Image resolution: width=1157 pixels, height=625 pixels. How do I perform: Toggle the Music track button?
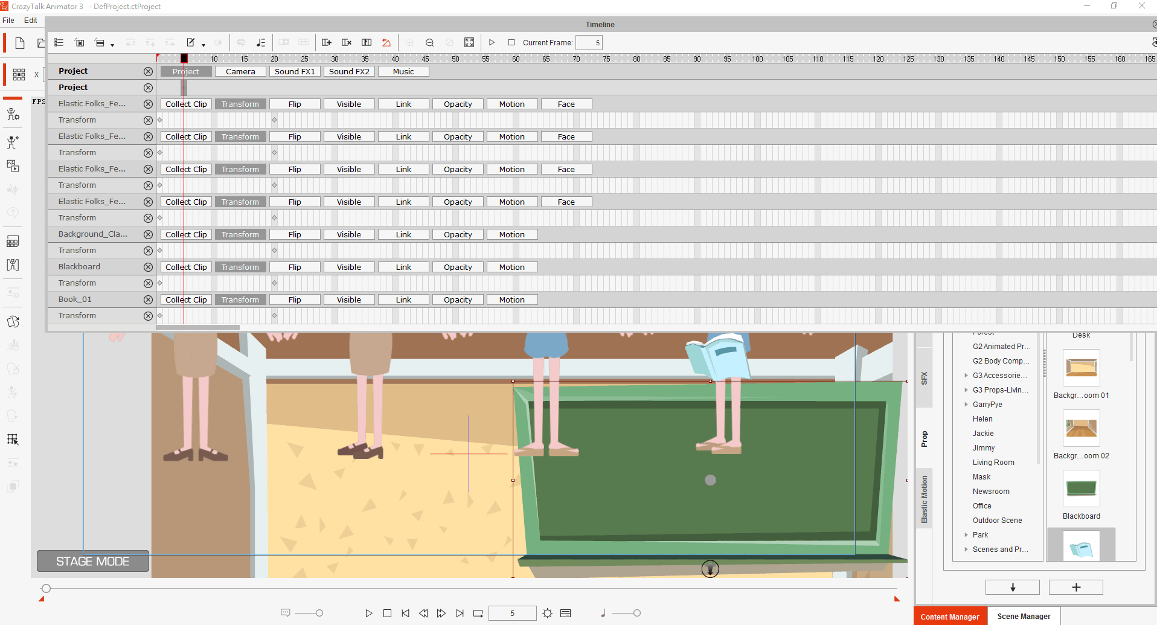point(403,71)
